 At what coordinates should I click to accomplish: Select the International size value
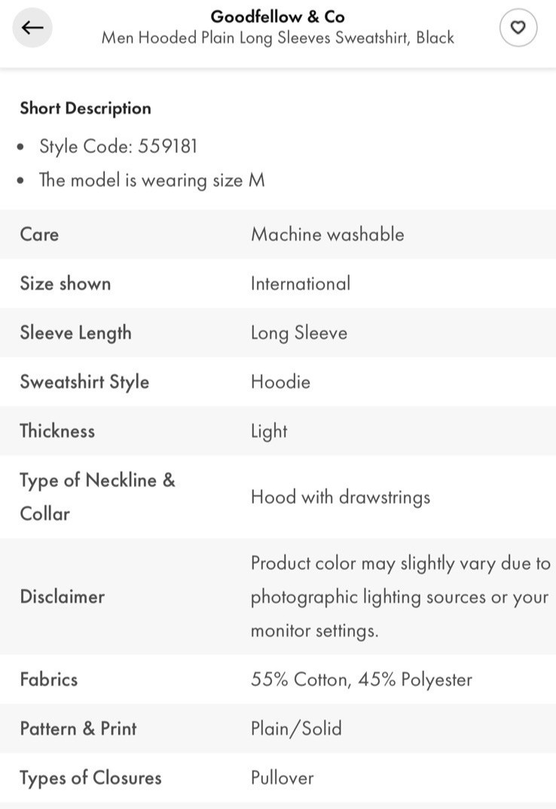[x=300, y=283]
